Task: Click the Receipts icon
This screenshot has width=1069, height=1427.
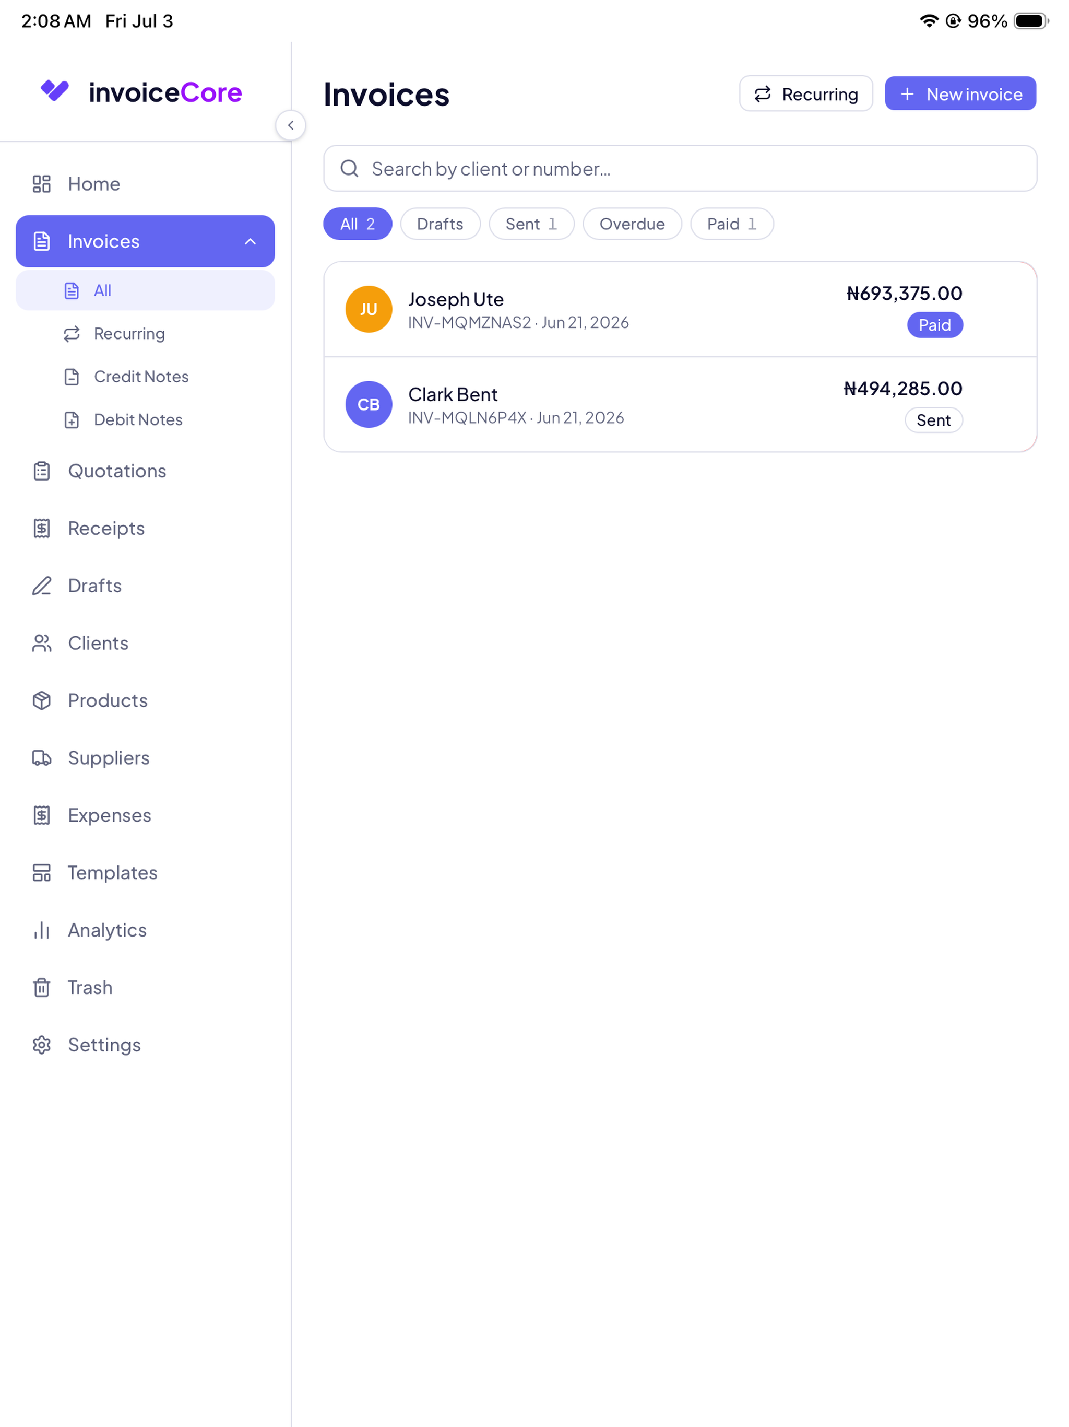Action: (42, 529)
